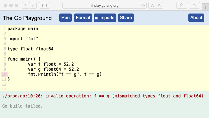Go back with the Safari back arrow
Viewport: 209px width, 118px height.
pos(25,5)
